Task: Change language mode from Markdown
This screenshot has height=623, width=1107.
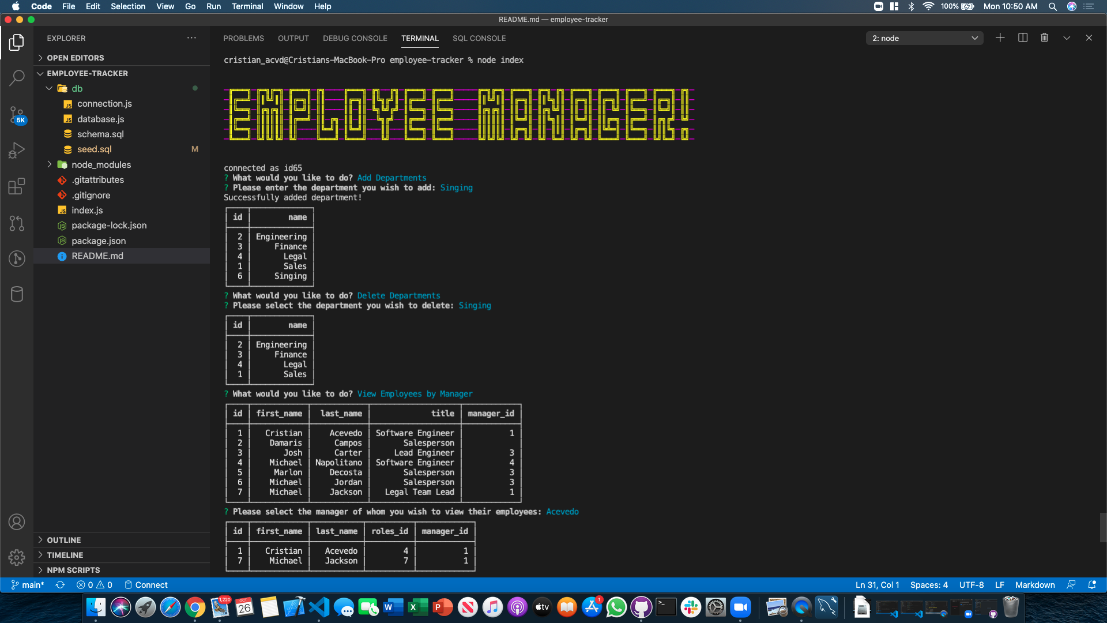Action: [1035, 585]
